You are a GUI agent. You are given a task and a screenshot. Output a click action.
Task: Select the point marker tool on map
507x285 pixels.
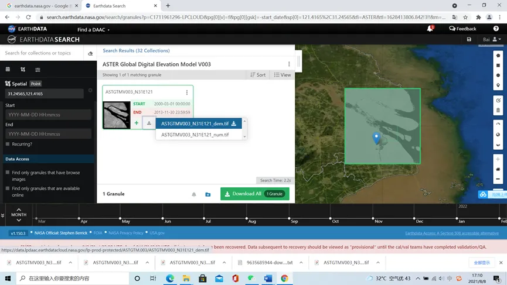click(x=498, y=85)
